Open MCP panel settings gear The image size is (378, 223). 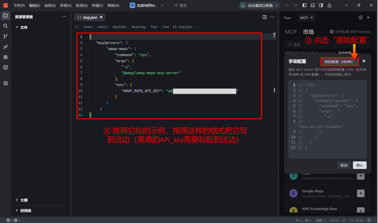click(x=360, y=18)
